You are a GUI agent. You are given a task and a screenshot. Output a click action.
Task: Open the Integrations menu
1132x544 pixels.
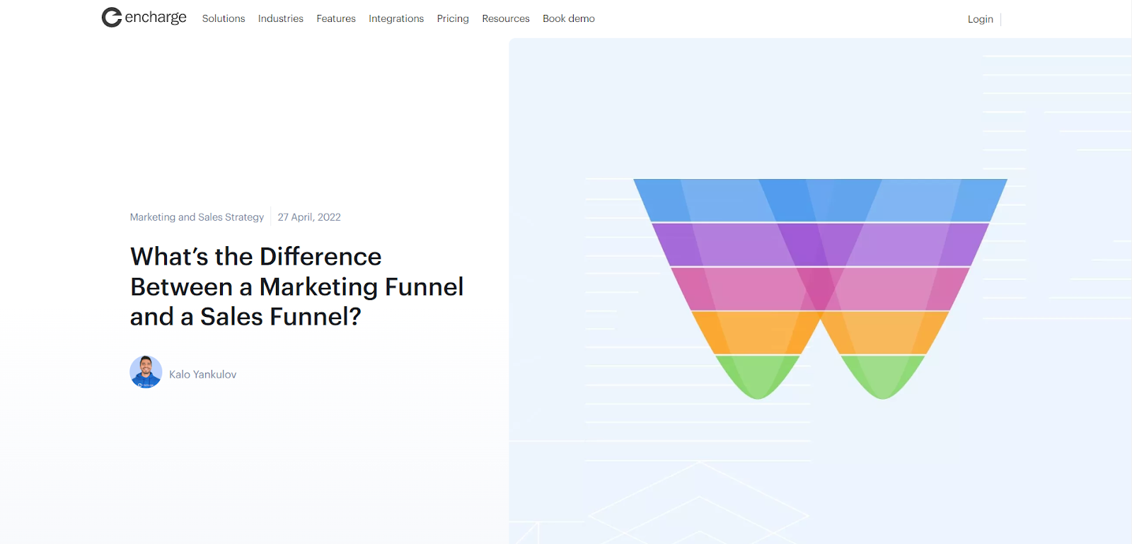pyautogui.click(x=396, y=18)
